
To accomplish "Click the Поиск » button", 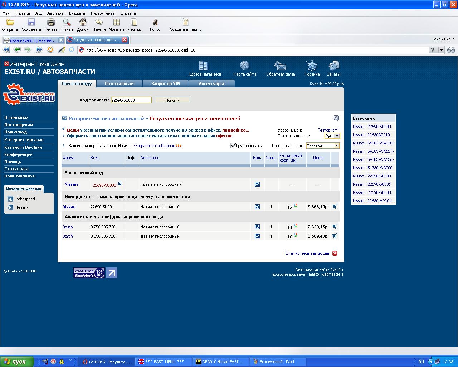I will [x=172, y=100].
